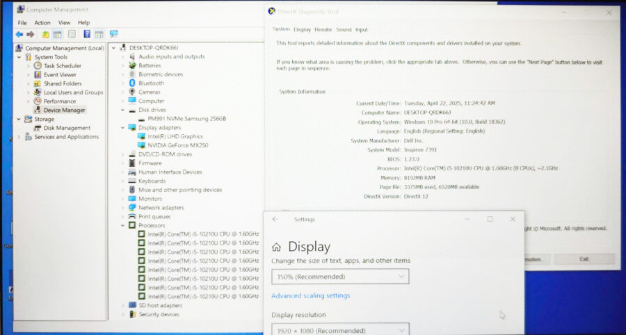This screenshot has width=626, height=335.
Task: Select Intel(R) UHD Graphics adapter
Action: tap(175, 136)
